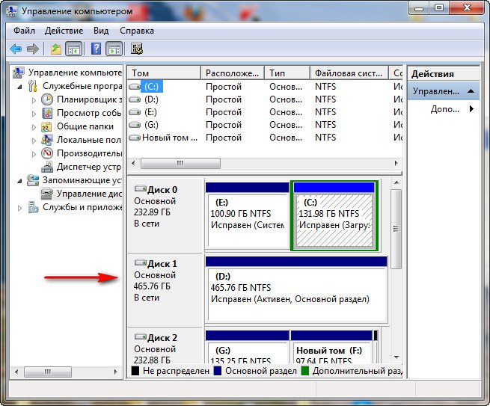Expand the Общие папки node
This screenshot has width=490, height=406.
pos(34,127)
